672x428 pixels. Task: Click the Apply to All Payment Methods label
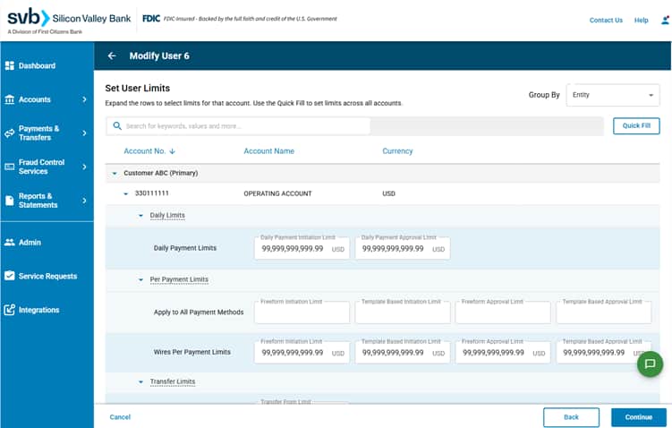click(x=199, y=312)
